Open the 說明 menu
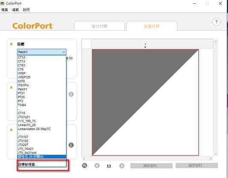The width and height of the screenshot is (228, 178). point(26,10)
